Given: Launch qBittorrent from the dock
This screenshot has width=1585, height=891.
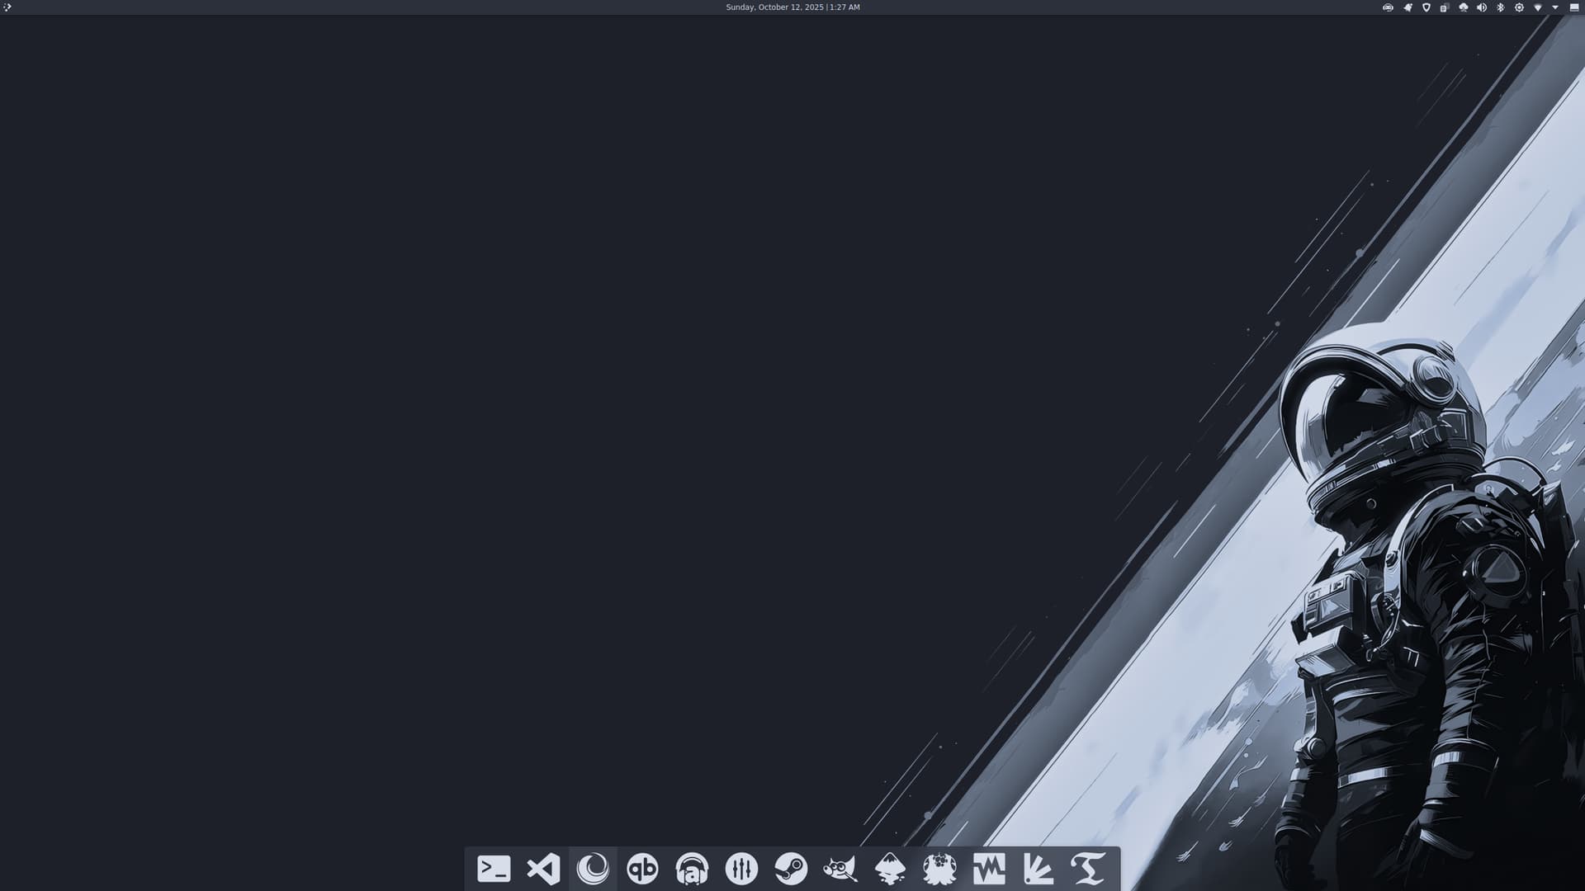Looking at the screenshot, I should pyautogui.click(x=642, y=869).
